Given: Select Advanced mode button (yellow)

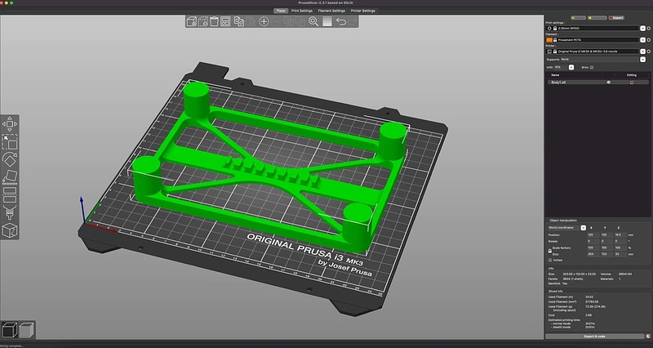Looking at the screenshot, I should click(x=597, y=18).
